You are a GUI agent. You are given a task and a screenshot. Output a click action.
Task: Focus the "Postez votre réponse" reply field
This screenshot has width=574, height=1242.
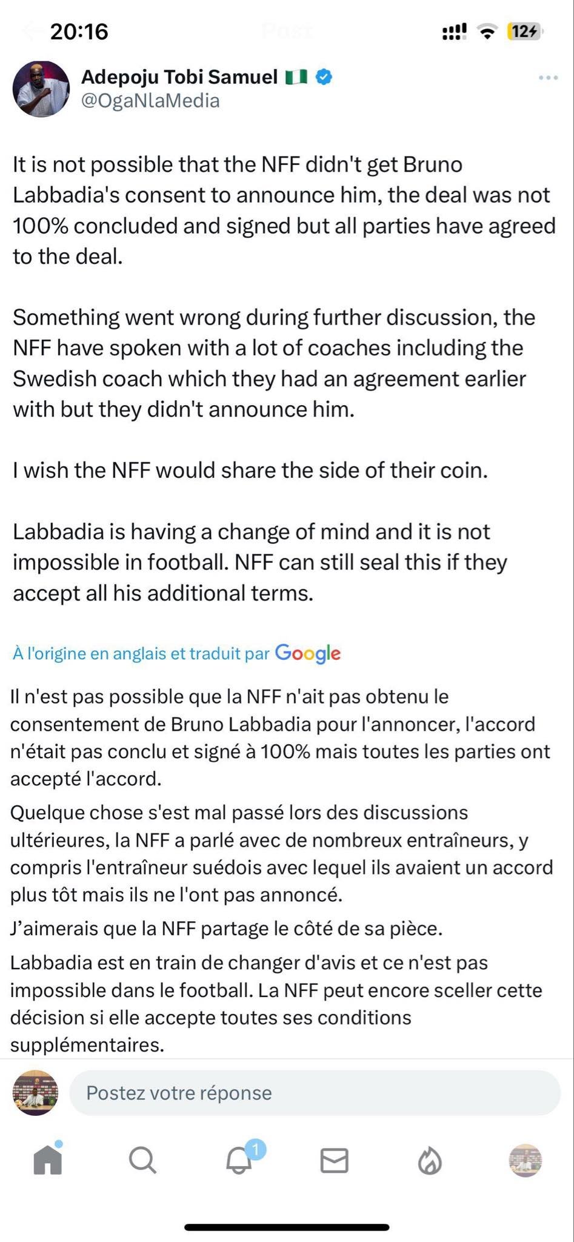click(x=314, y=1093)
